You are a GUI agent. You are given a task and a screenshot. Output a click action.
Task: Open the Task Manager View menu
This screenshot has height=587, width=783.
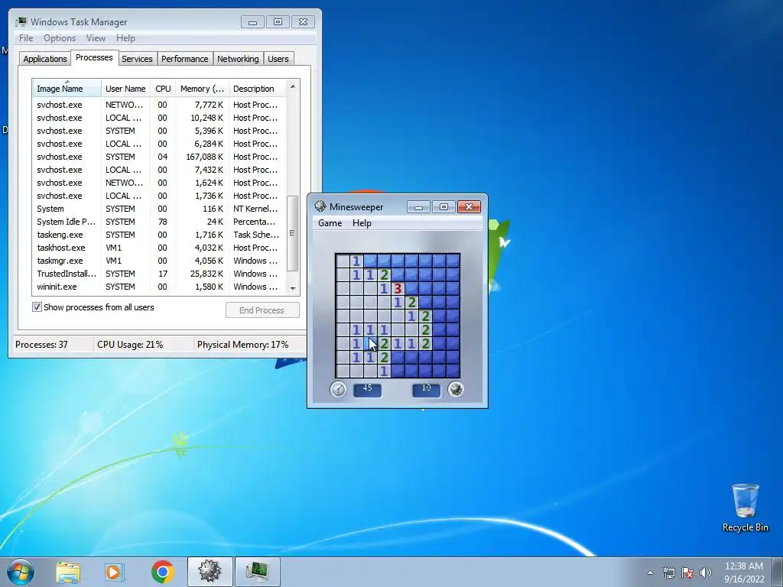click(x=96, y=38)
